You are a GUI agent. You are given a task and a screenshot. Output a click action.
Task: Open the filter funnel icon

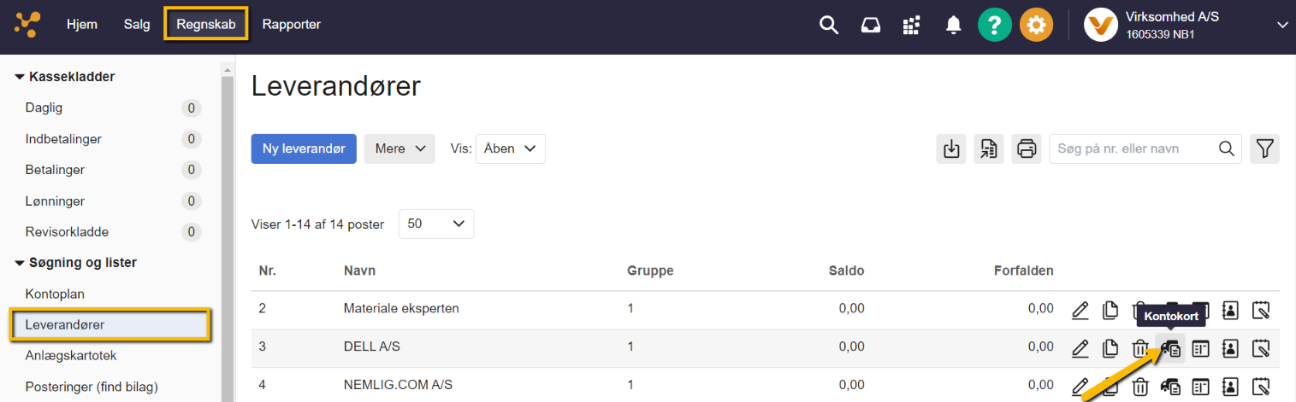click(x=1263, y=149)
